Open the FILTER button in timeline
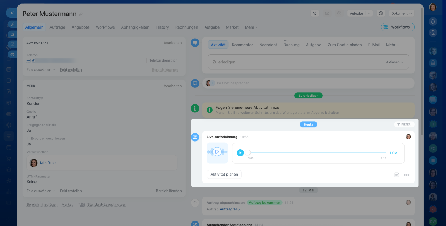The height and width of the screenshot is (226, 446). pos(404,124)
